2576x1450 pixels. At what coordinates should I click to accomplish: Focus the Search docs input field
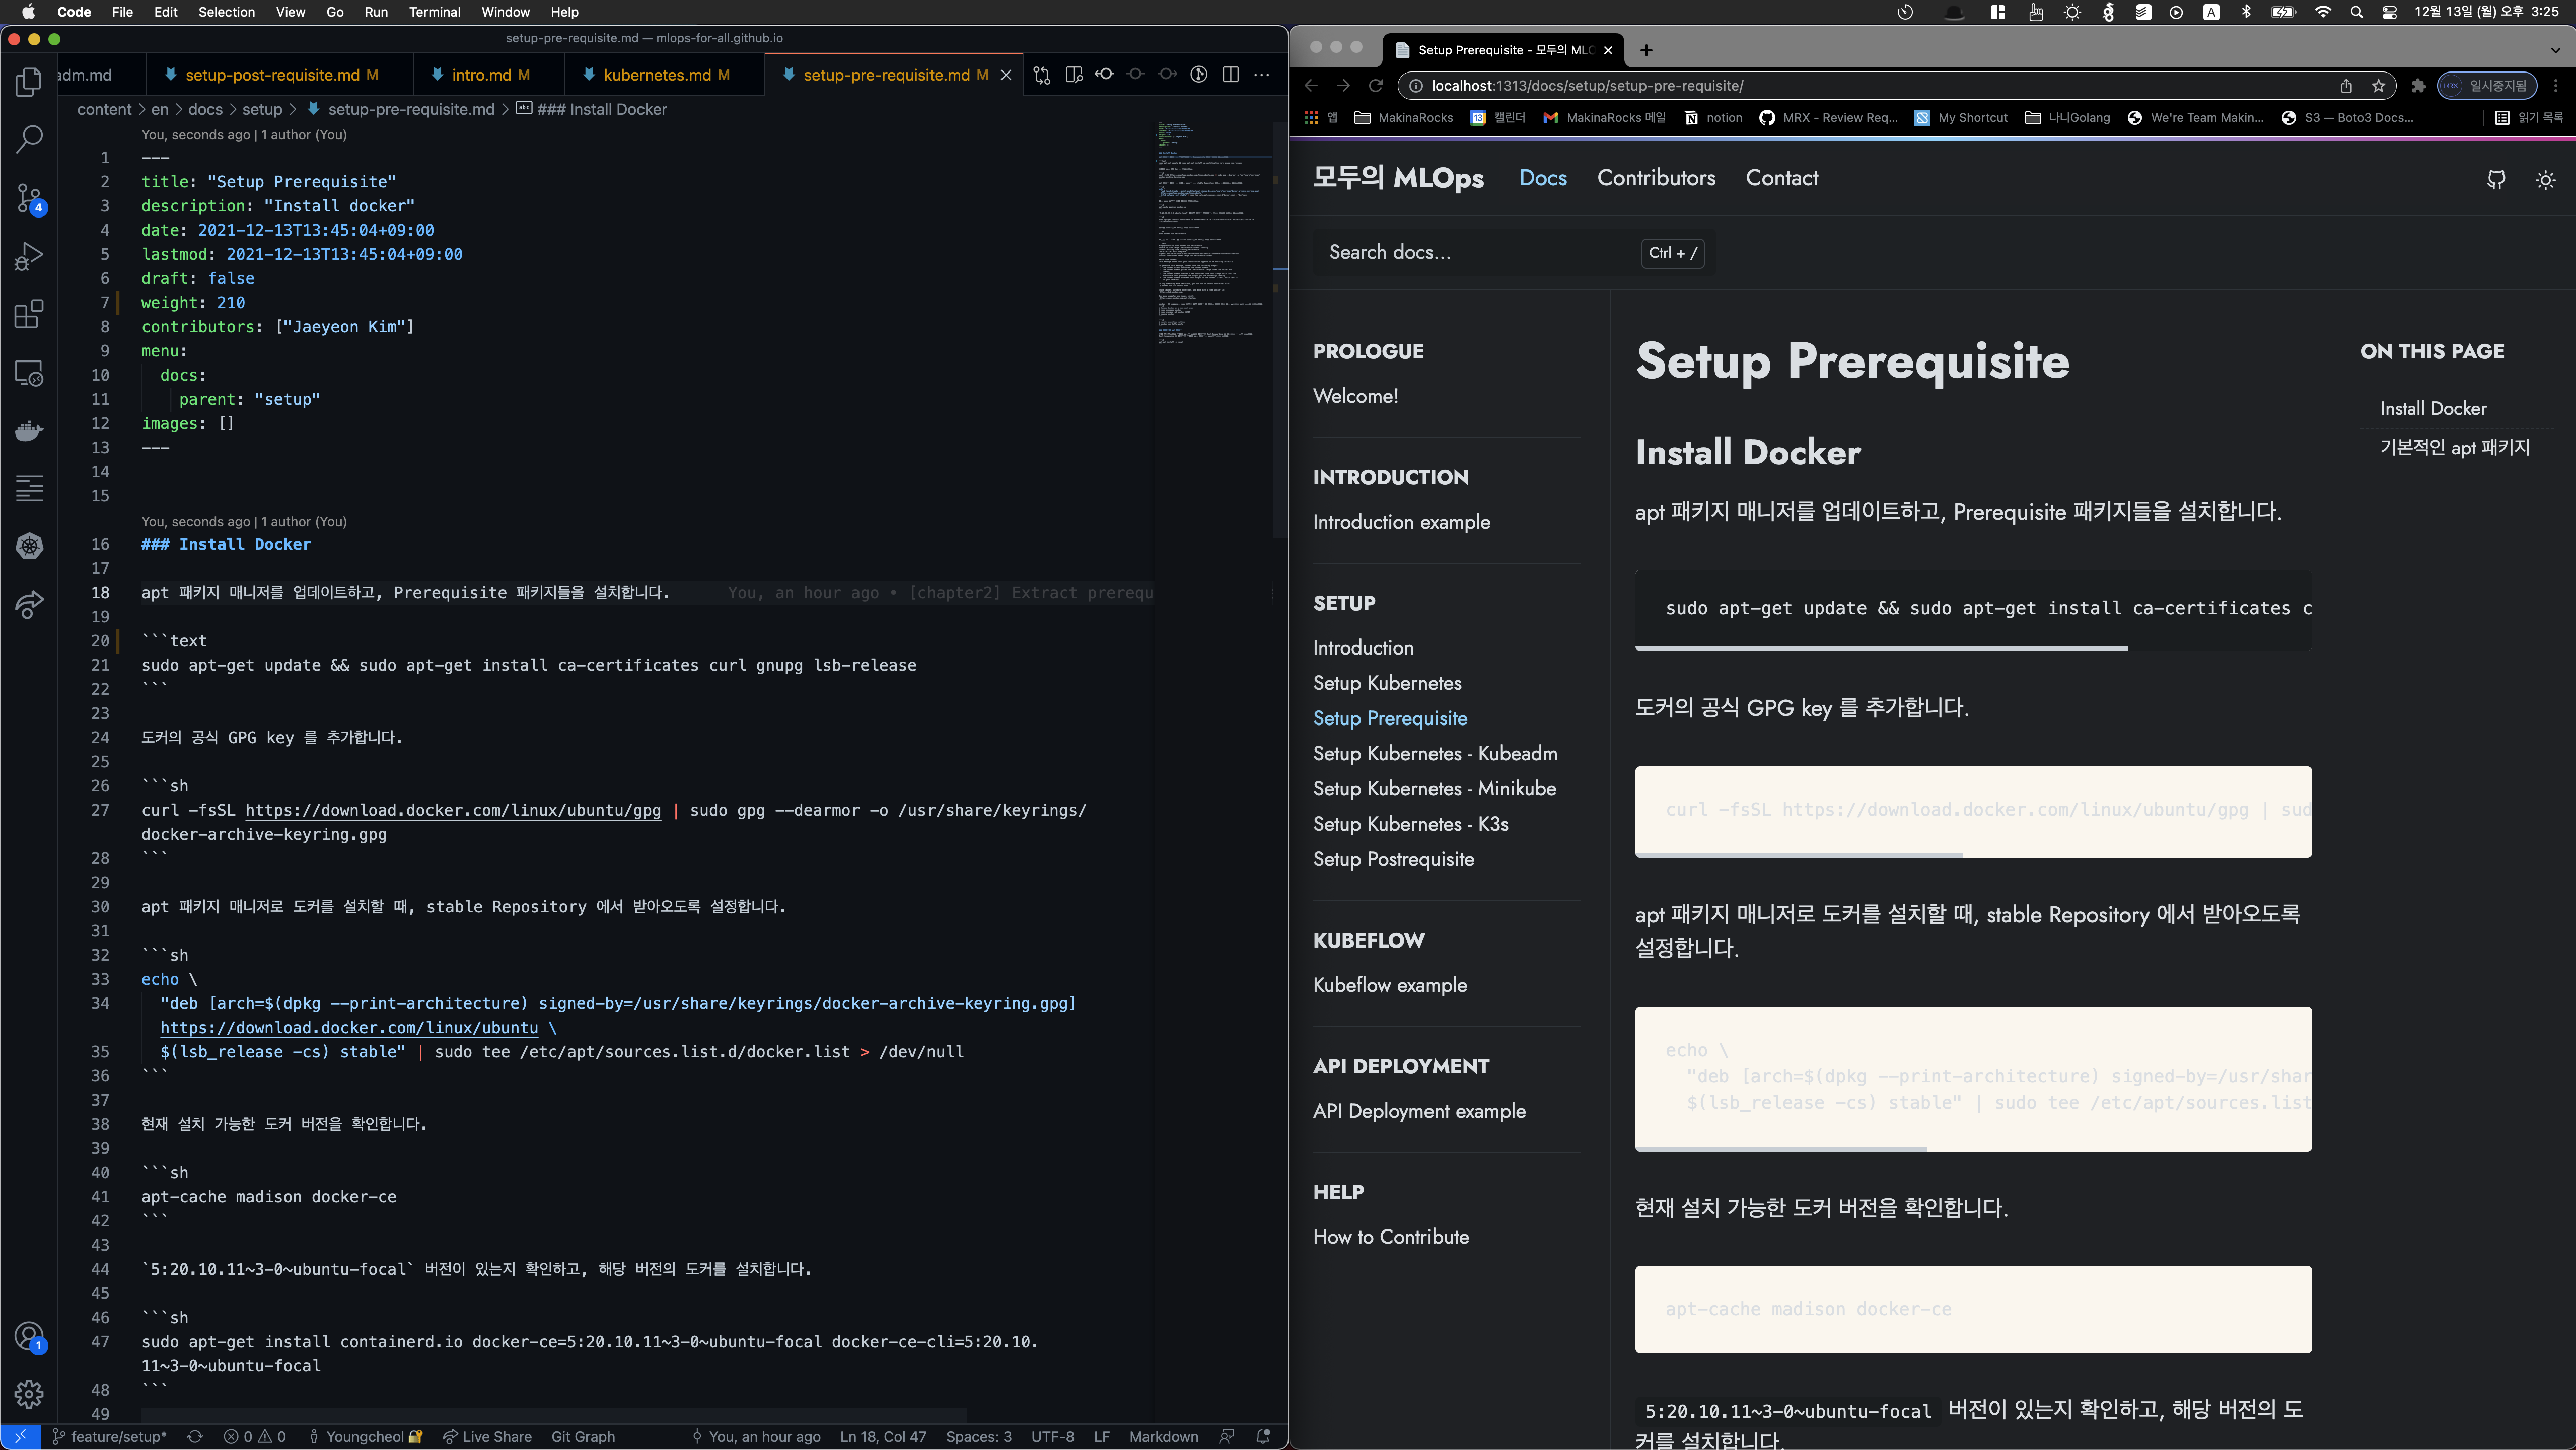(x=1470, y=253)
